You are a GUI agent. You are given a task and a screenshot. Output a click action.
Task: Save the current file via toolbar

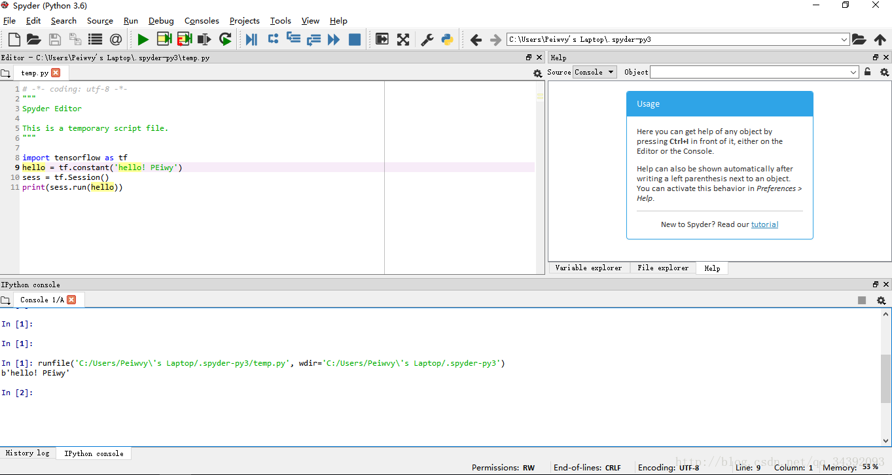55,39
